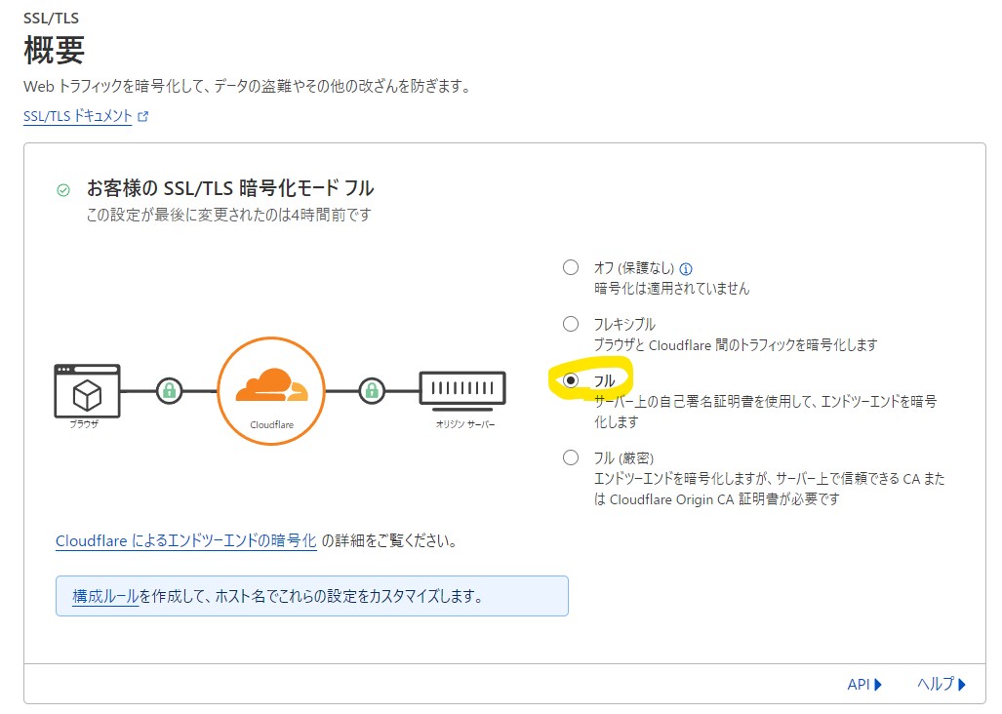Click green checkmark icon beside encryption mode heading

point(63,190)
